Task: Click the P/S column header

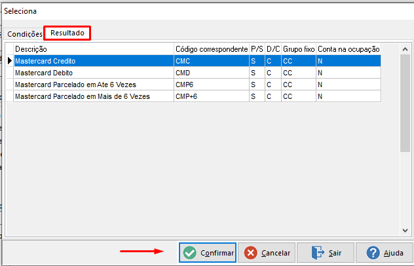Action: click(257, 49)
